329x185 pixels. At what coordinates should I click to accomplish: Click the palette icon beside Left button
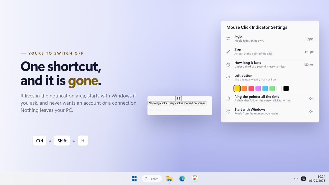(x=228, y=78)
